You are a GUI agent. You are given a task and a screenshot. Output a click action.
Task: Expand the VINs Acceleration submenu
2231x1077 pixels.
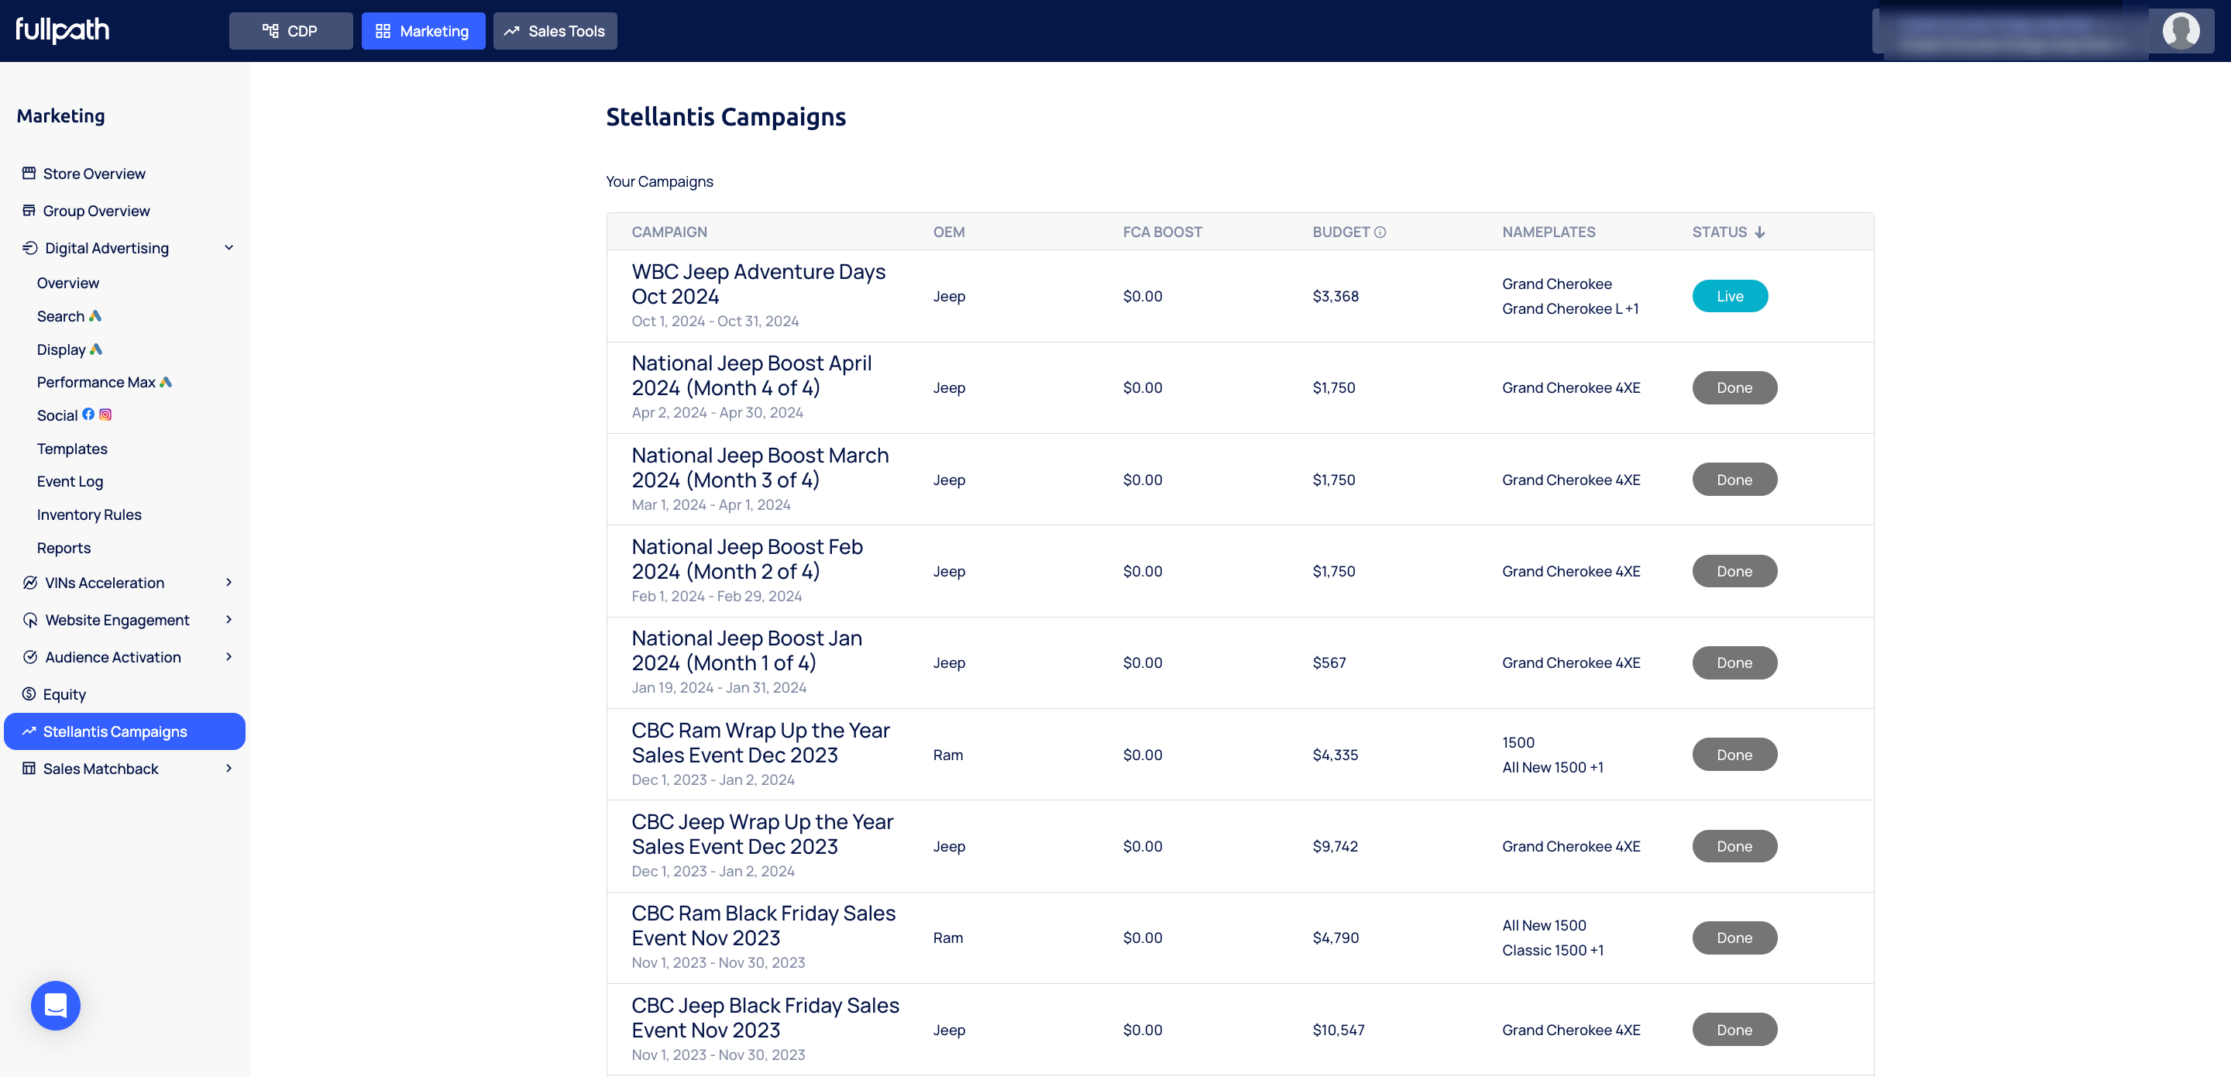point(229,582)
